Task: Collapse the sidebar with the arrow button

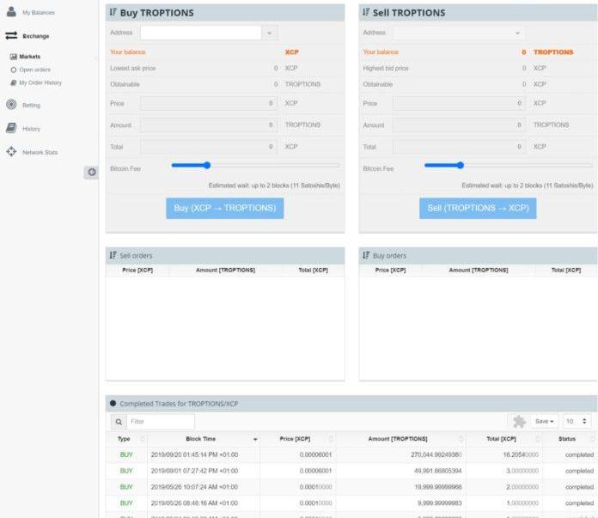Action: pos(91,172)
